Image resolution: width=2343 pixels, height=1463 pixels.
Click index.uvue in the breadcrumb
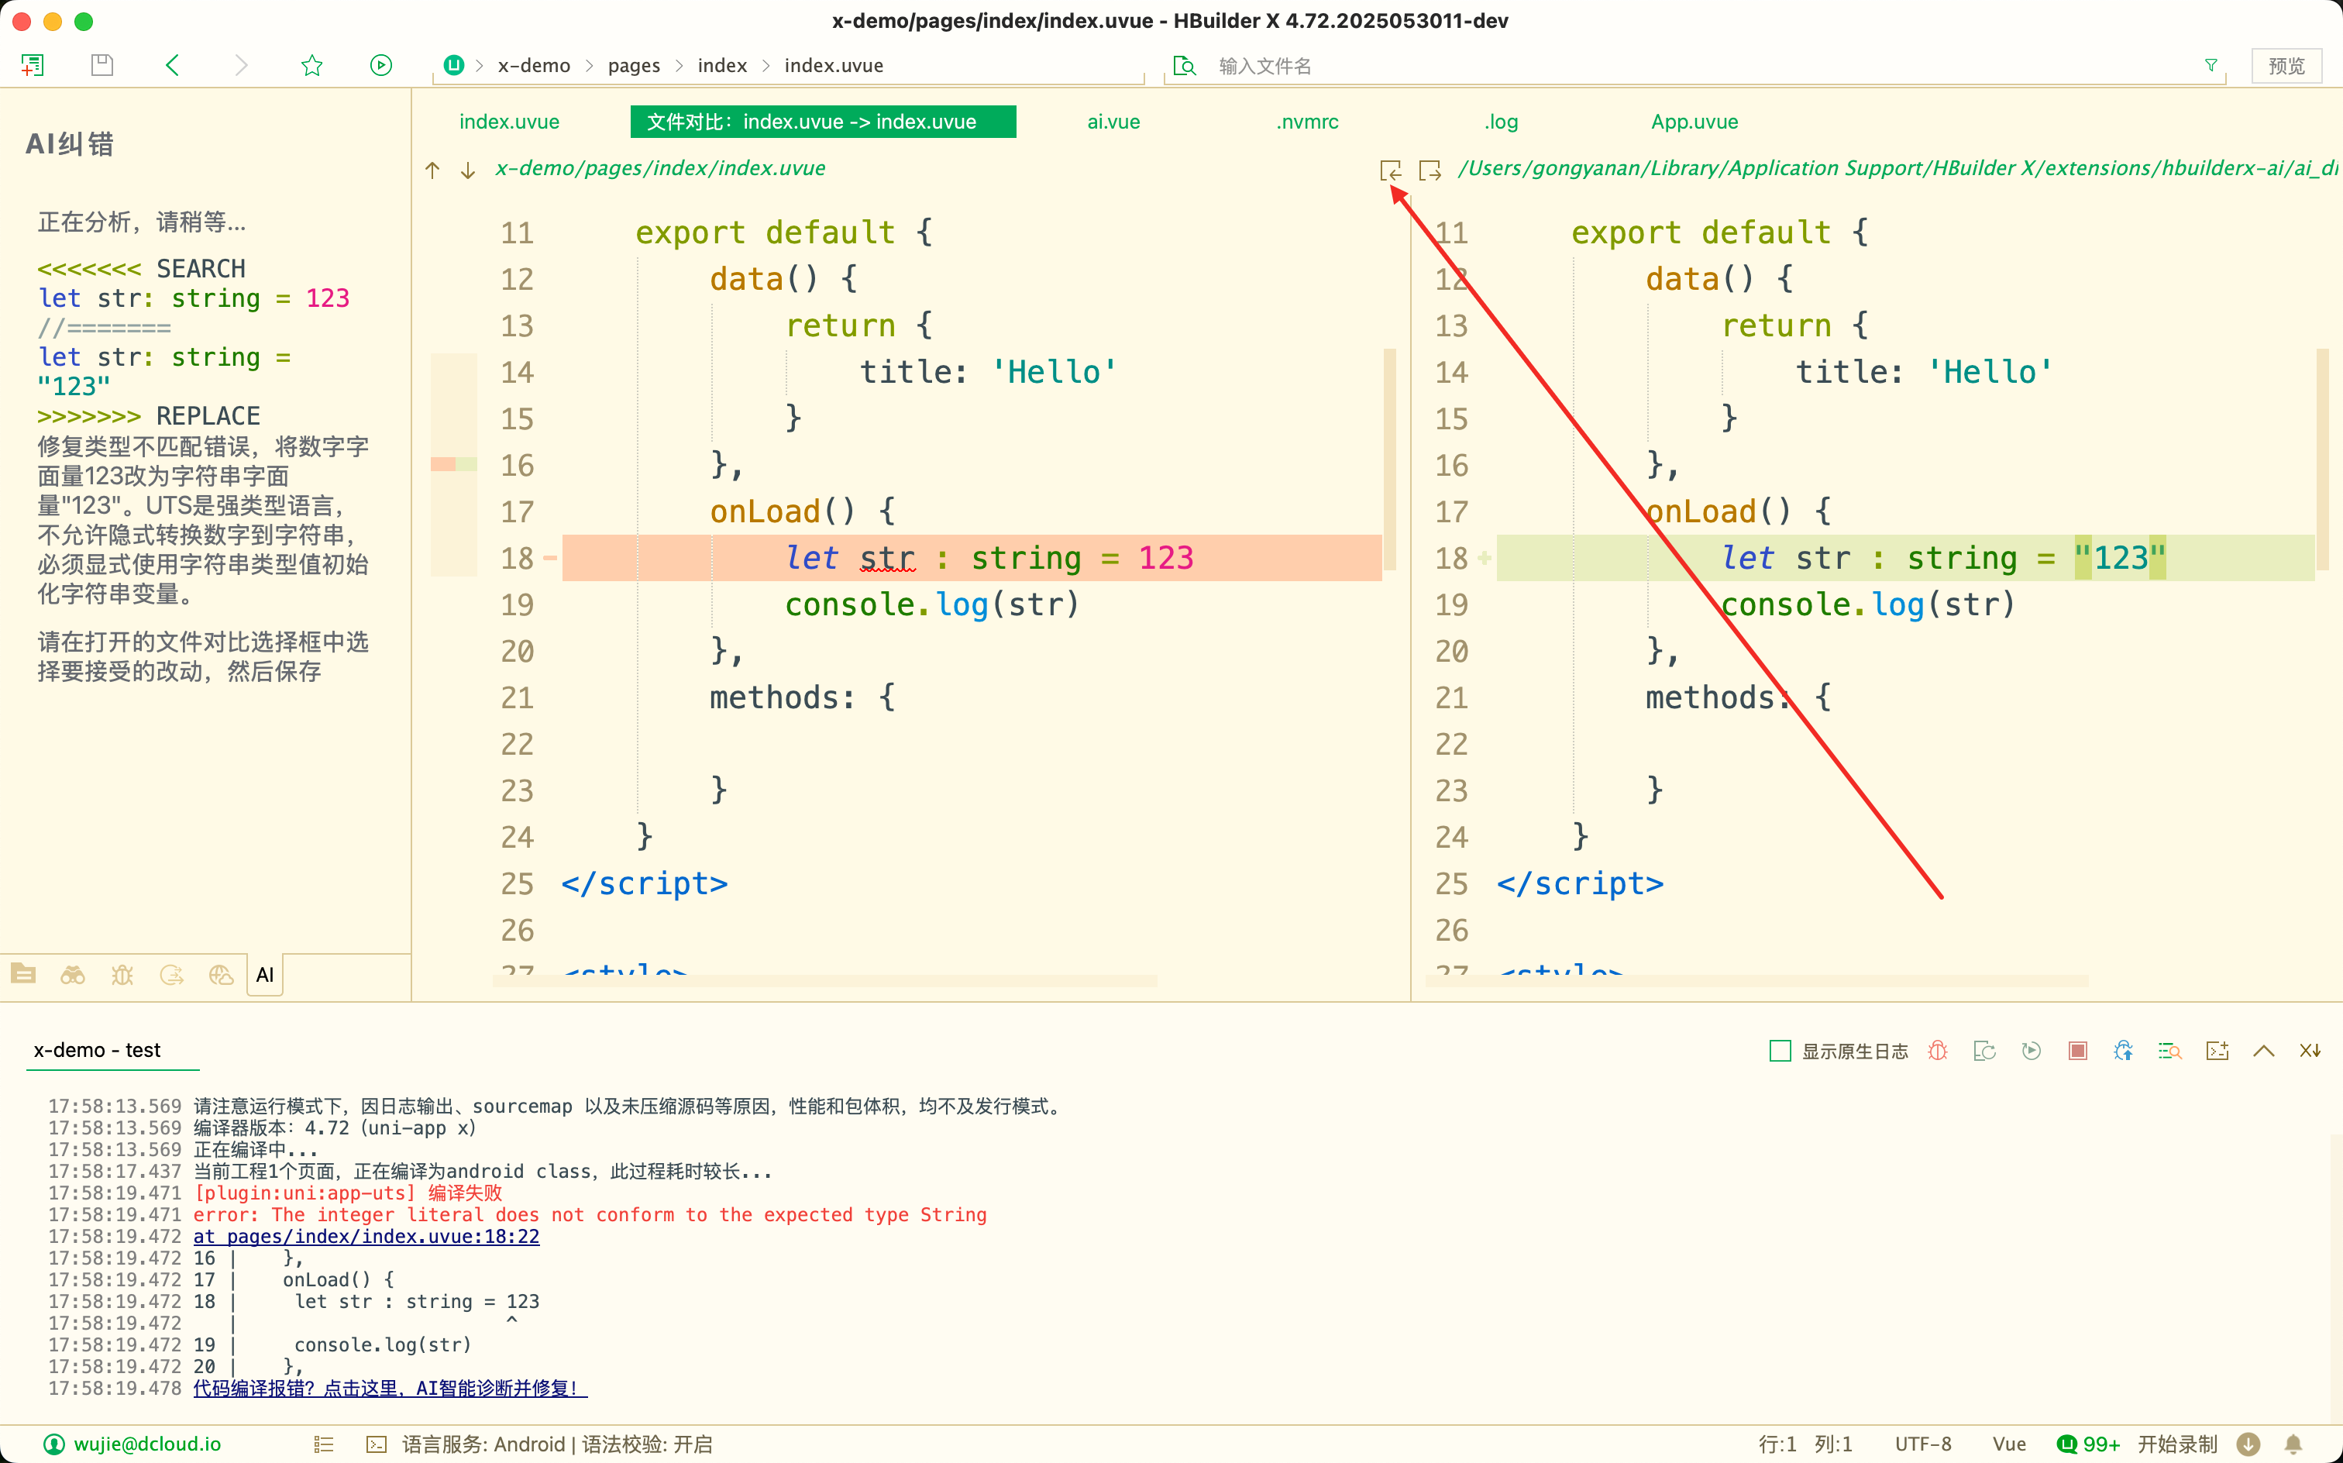coord(833,65)
